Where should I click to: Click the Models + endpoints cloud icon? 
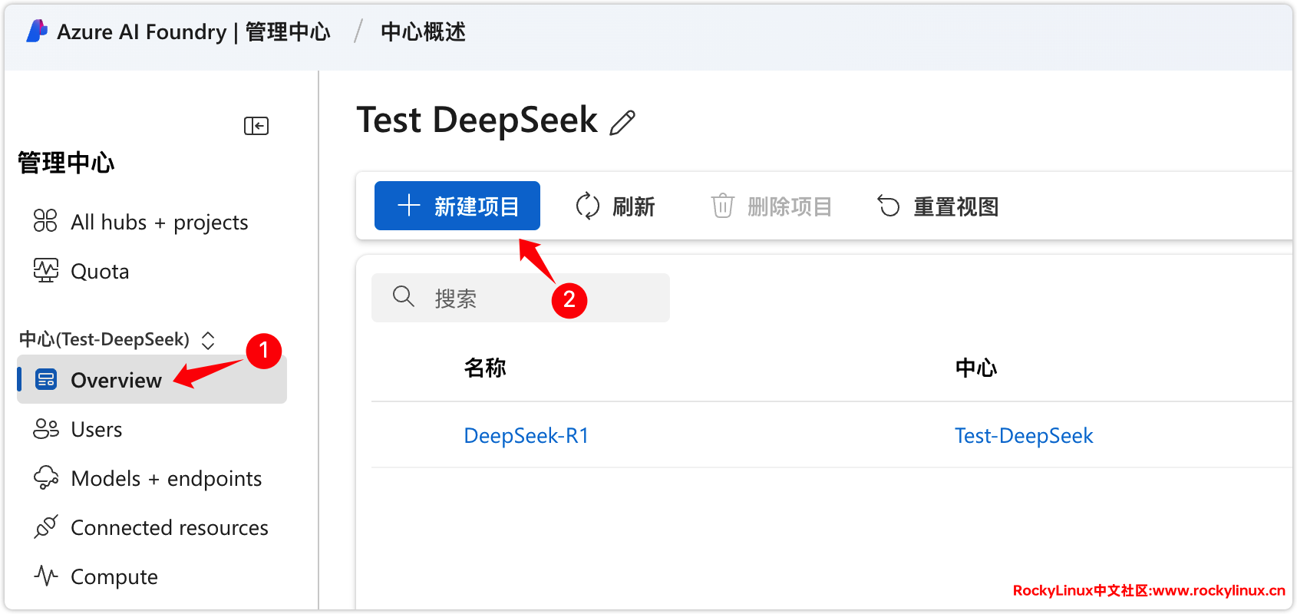[45, 477]
